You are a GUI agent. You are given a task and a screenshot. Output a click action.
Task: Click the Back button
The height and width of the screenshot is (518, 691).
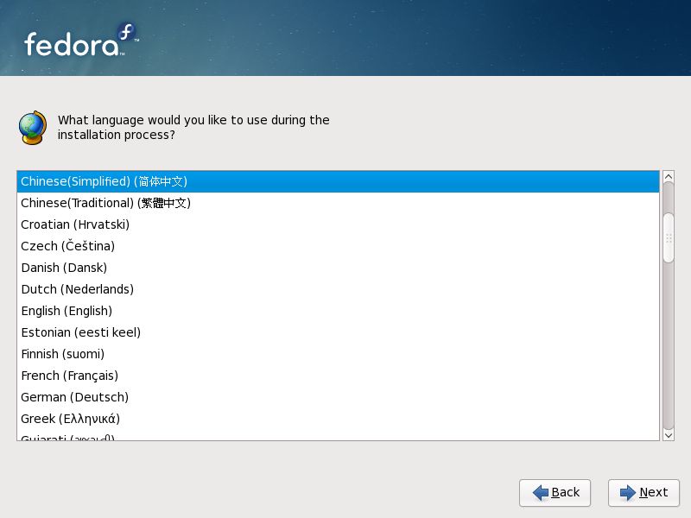pos(555,492)
